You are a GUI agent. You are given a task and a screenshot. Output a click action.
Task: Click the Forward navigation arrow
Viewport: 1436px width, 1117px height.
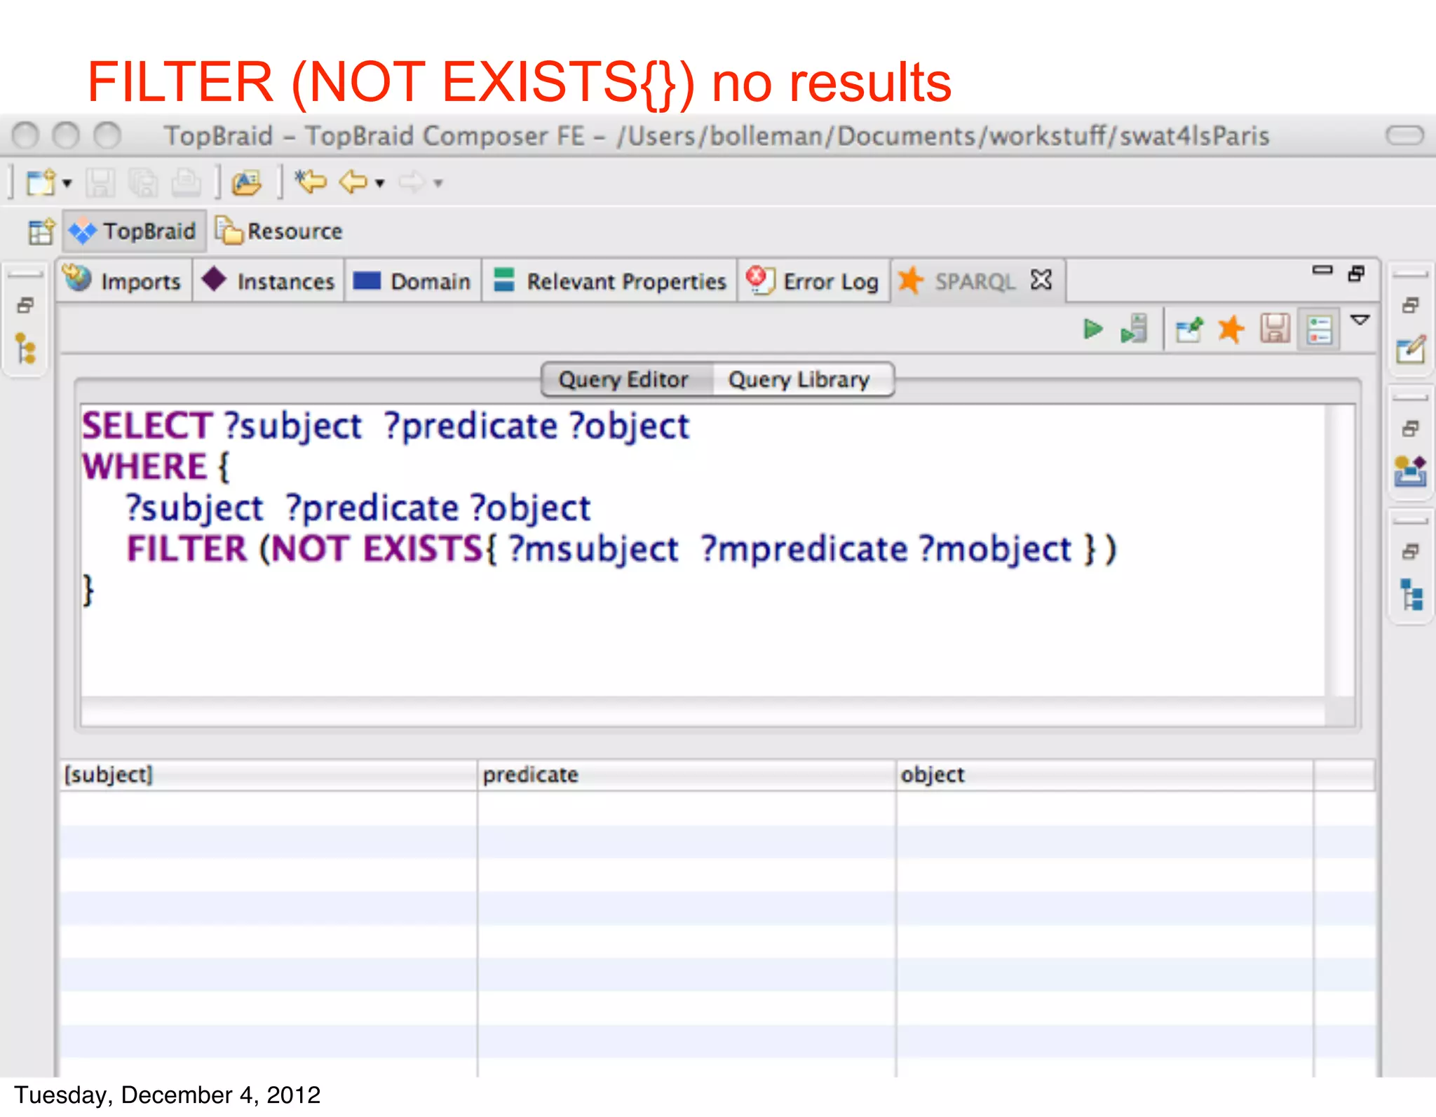[x=412, y=183]
